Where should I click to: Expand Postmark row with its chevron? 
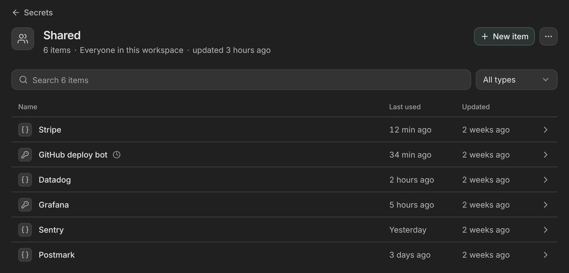pos(546,255)
